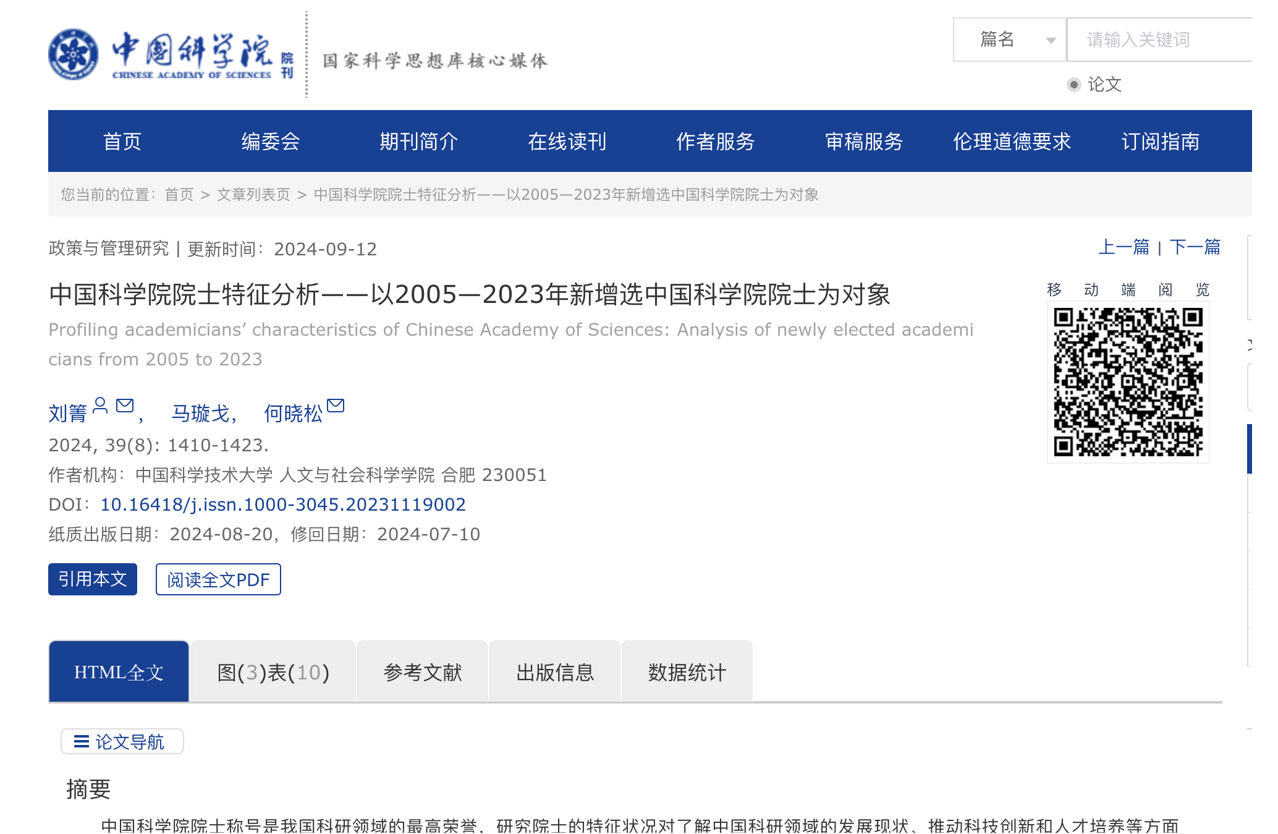Click the 论文导航 hamburger list icon
The height and width of the screenshot is (834, 1278).
pos(82,741)
